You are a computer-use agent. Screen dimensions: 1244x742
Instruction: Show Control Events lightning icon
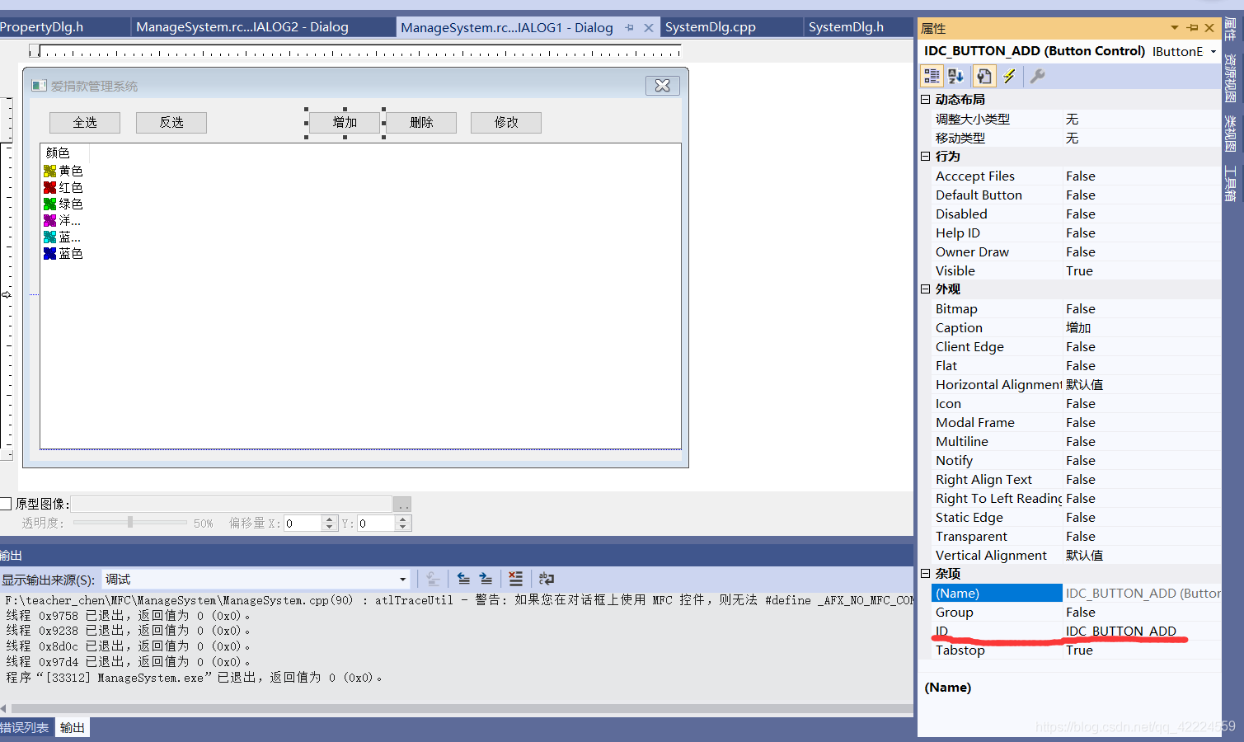[x=1009, y=76]
